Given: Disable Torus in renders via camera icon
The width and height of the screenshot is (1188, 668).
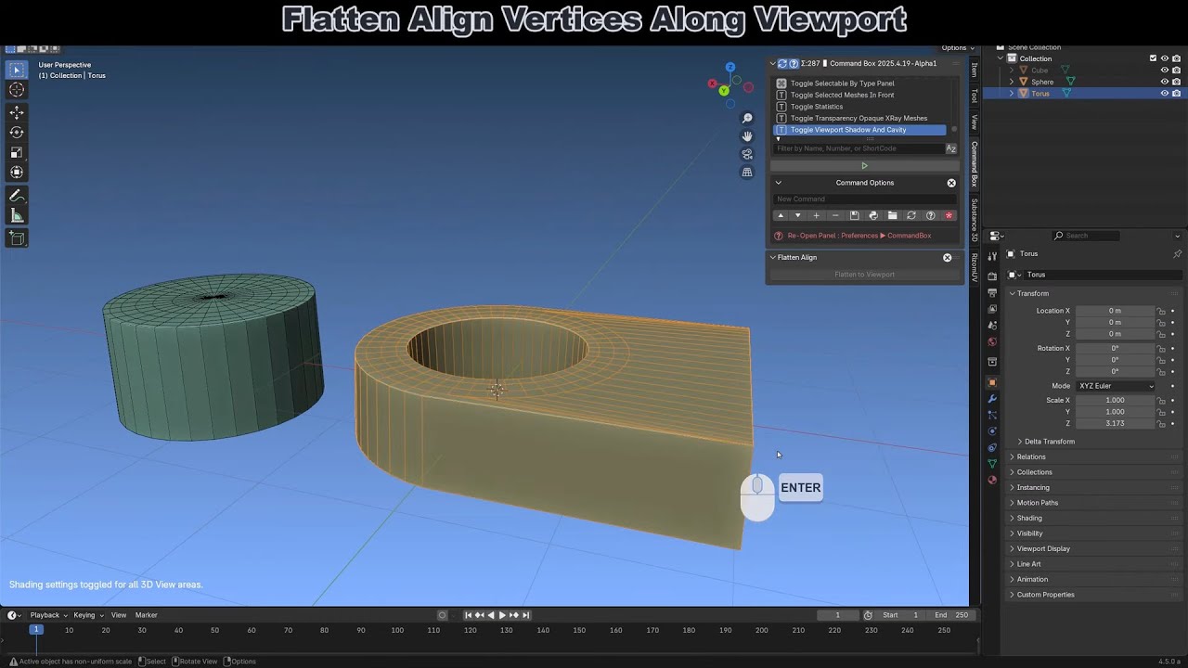Looking at the screenshot, I should click(1176, 93).
